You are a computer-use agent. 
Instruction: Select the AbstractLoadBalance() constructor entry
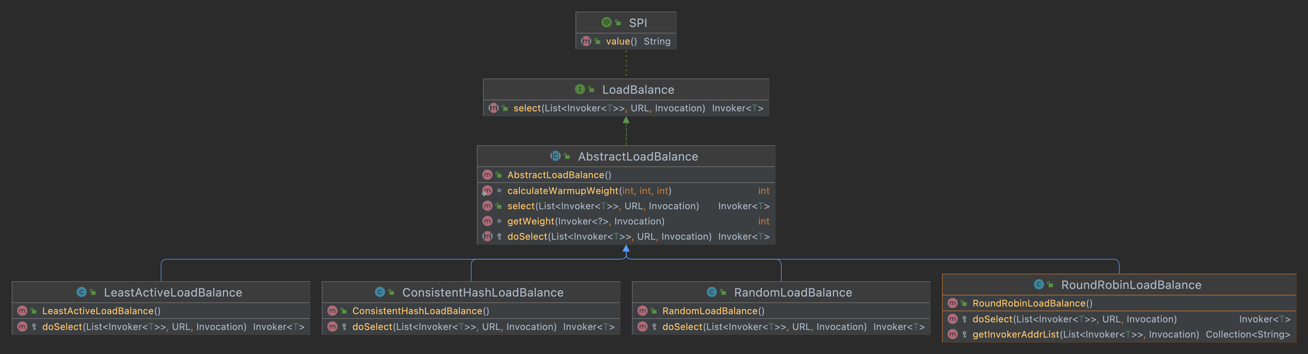coord(558,175)
